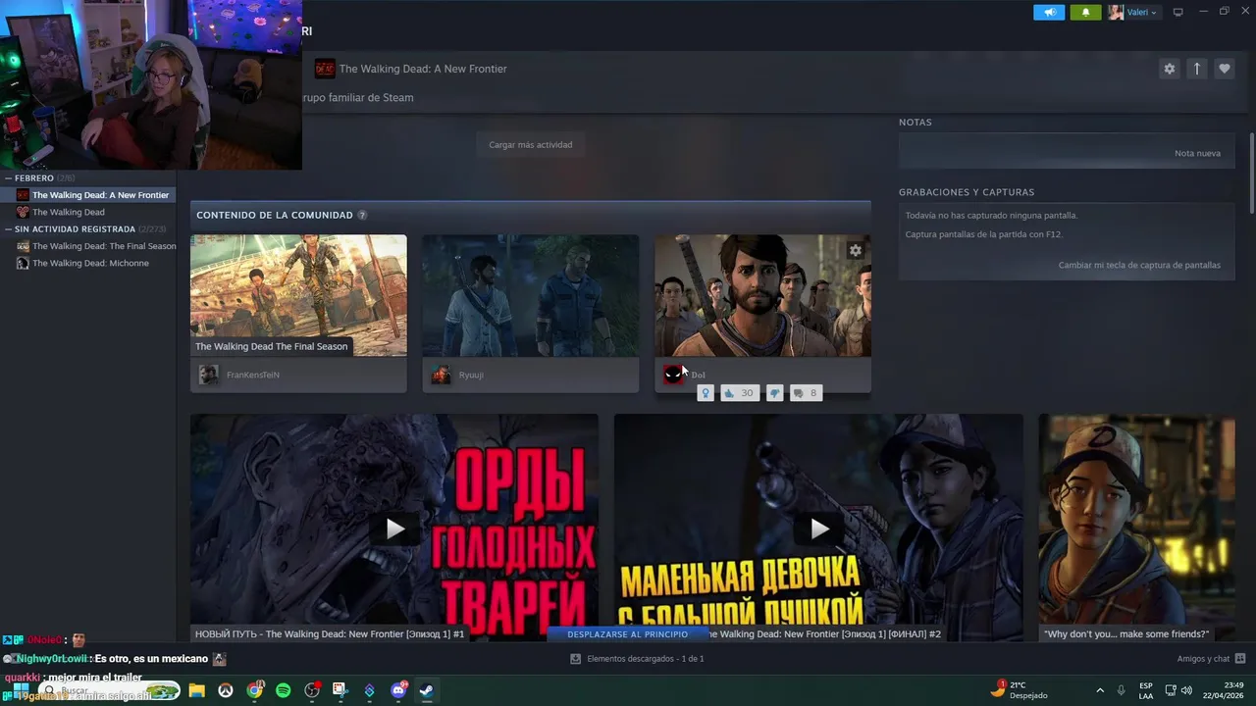Open Ryuuji author avatar
The width and height of the screenshot is (1256, 706).
pos(441,375)
